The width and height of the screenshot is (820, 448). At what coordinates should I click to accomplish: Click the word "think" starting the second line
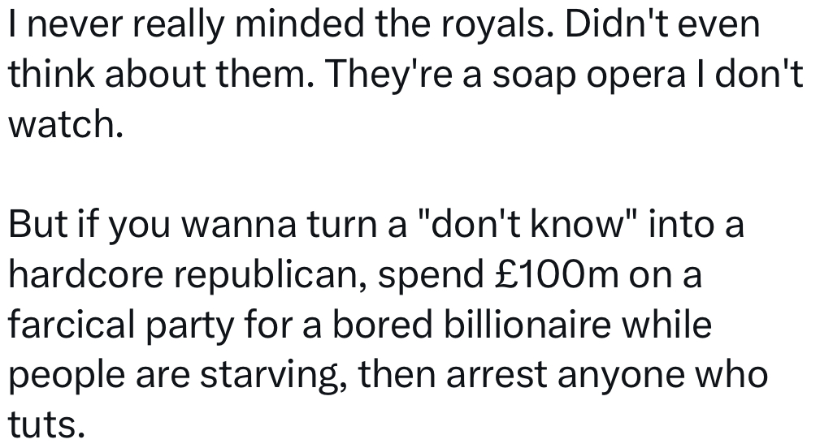(x=50, y=75)
